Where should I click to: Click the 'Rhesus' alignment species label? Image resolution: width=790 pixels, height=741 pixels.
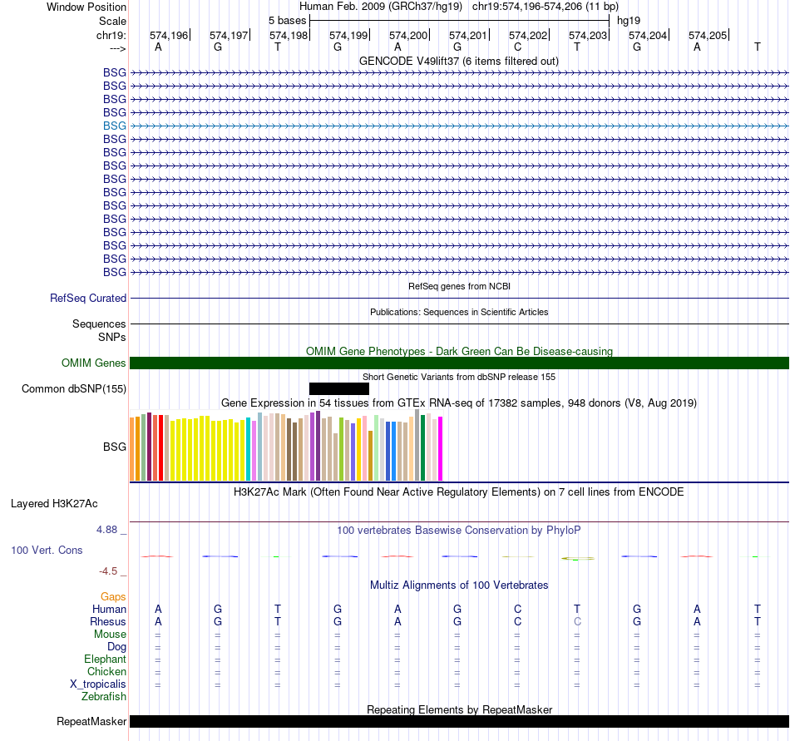[108, 621]
